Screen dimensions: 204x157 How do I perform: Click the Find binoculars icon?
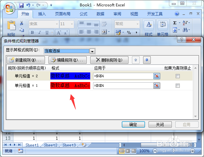pyautogui.click(x=185, y=30)
